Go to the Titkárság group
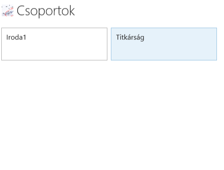This screenshot has width=224, height=170. (x=164, y=44)
